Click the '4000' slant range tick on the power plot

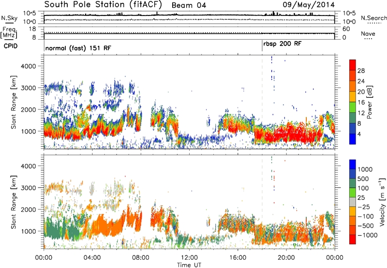pos(28,66)
